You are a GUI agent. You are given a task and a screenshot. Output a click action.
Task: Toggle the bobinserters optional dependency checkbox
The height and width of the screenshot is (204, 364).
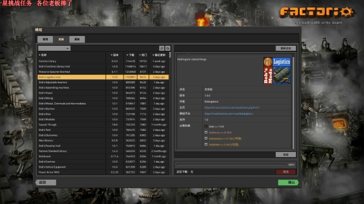(x=206, y=138)
